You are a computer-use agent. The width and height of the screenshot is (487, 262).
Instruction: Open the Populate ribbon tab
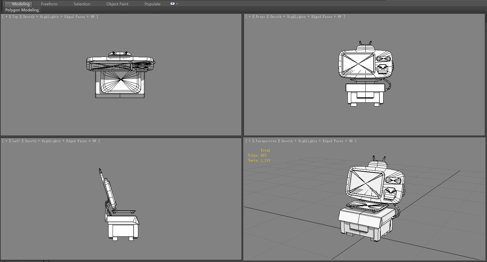(152, 4)
